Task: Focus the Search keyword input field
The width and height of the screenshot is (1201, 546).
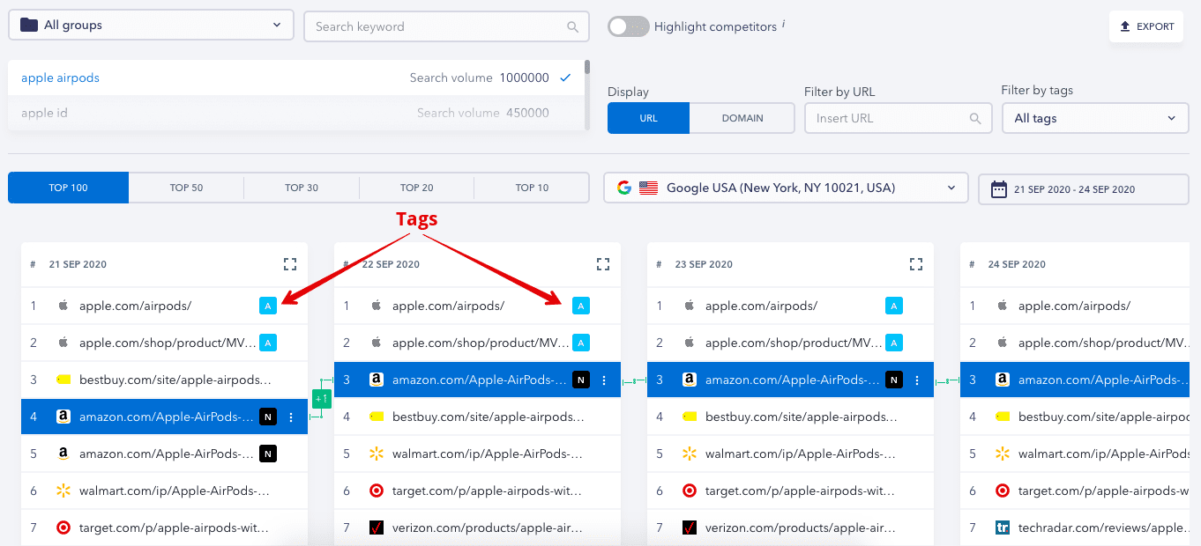Action: [446, 26]
